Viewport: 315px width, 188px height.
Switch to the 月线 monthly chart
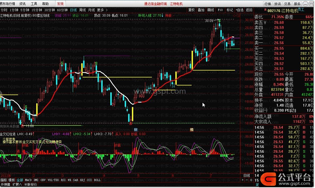point(91,10)
